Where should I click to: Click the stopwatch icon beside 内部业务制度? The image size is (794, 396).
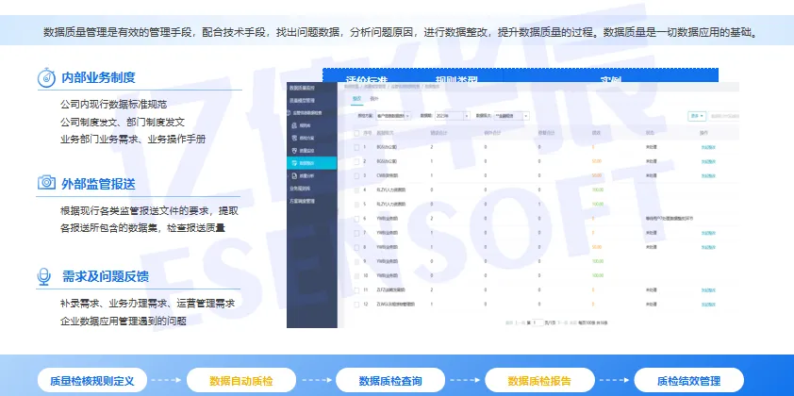pyautogui.click(x=45, y=76)
